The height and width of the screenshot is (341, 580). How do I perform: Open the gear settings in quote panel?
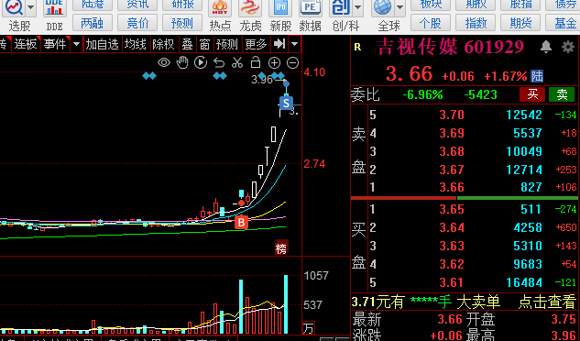coord(568,47)
